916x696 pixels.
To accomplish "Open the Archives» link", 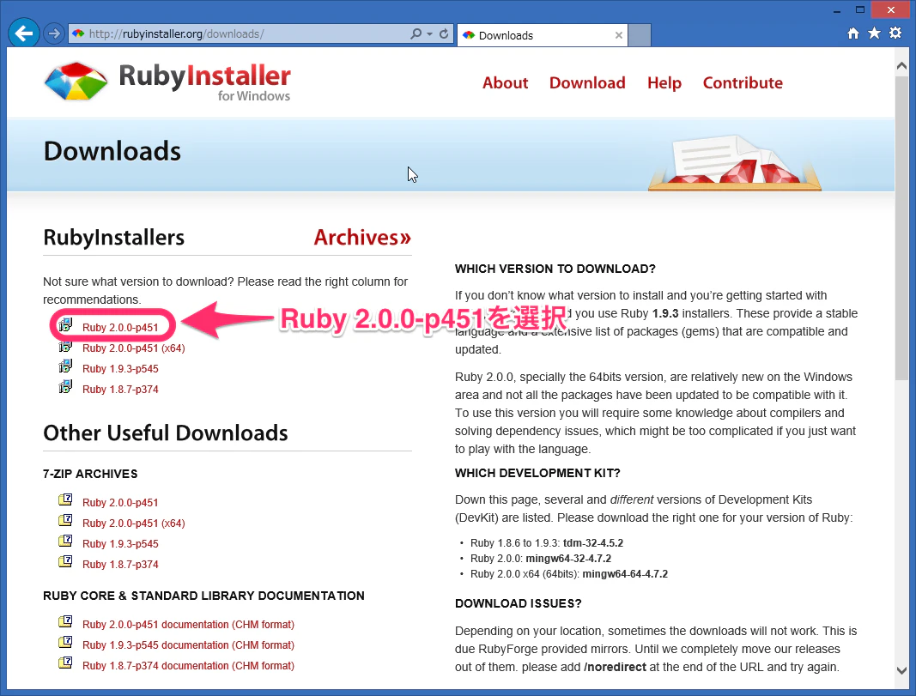I will pos(362,237).
